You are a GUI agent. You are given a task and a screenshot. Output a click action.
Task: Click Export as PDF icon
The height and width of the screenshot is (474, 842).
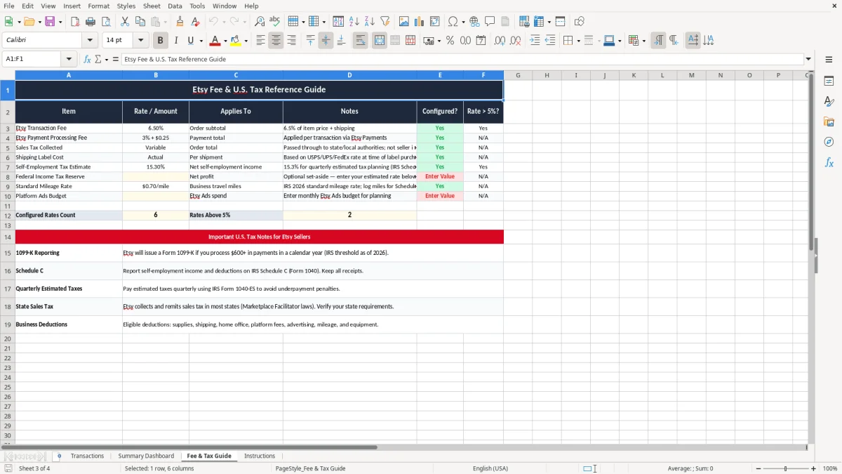76,22
